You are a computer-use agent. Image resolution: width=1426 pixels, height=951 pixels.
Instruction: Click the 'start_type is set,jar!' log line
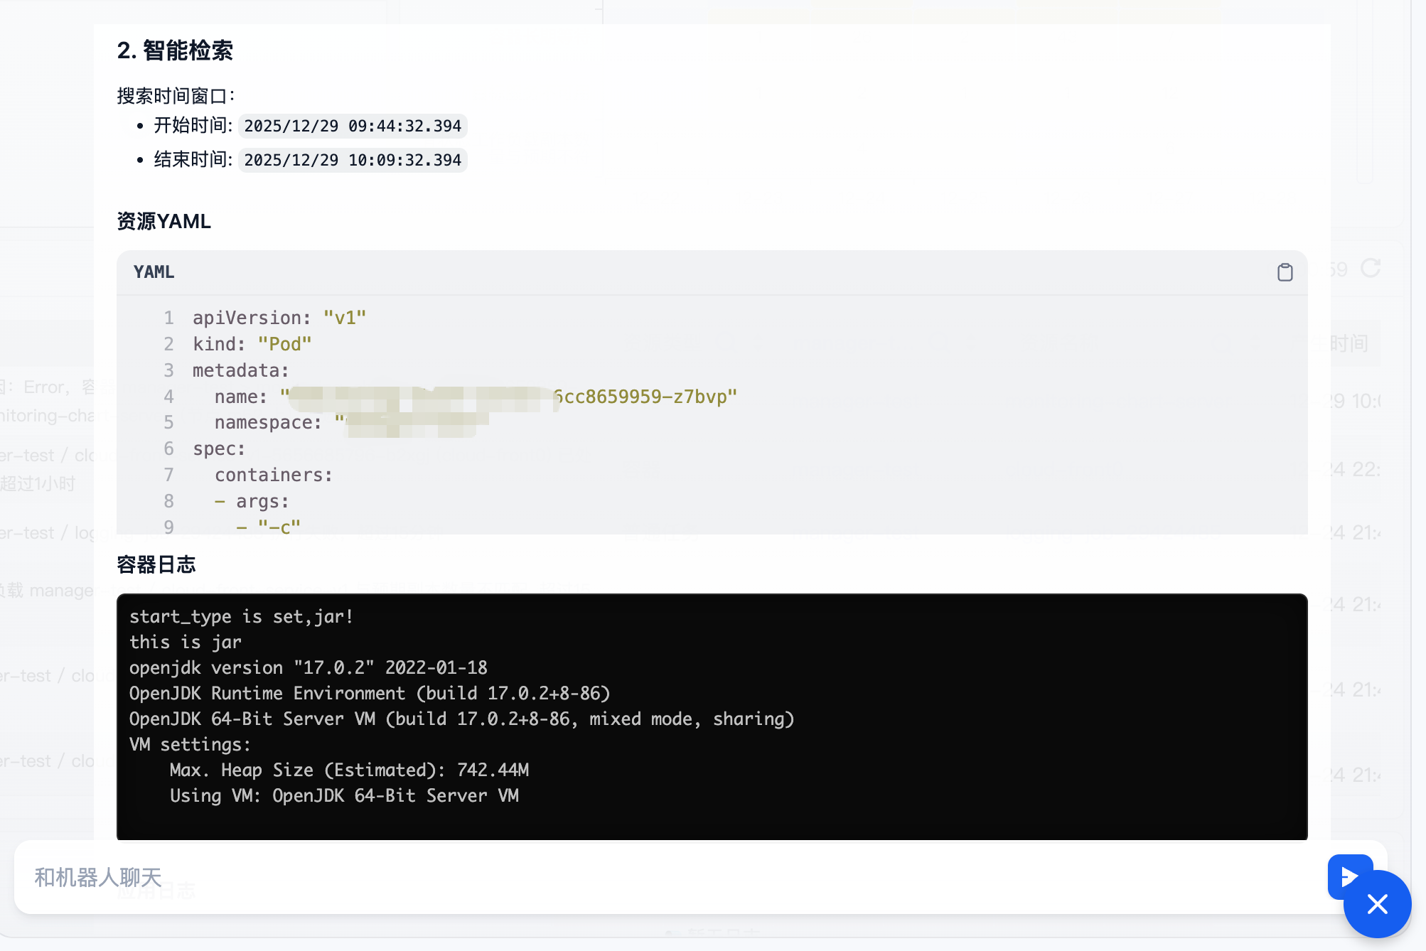tap(241, 616)
